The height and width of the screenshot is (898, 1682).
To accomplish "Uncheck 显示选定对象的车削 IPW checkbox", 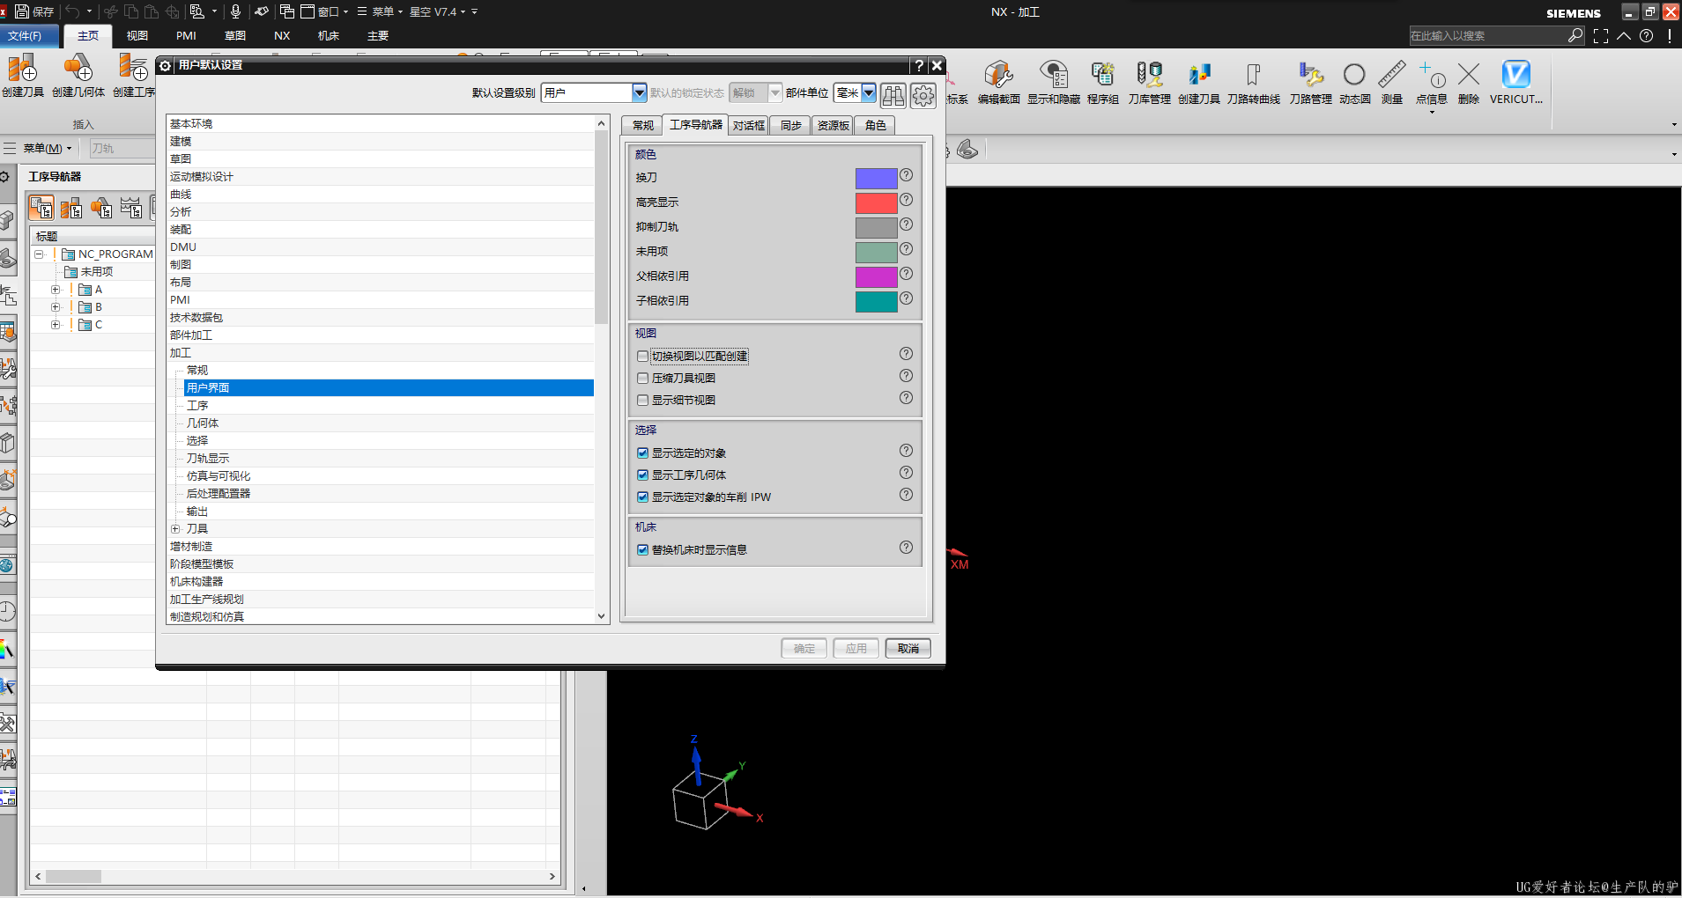I will [x=642, y=497].
